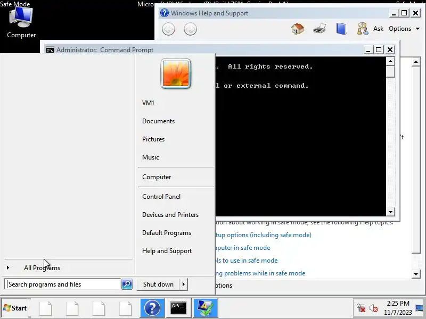The image size is (426, 319).
Task: Open taskbar icon with warning monitor
Action: tap(204, 308)
